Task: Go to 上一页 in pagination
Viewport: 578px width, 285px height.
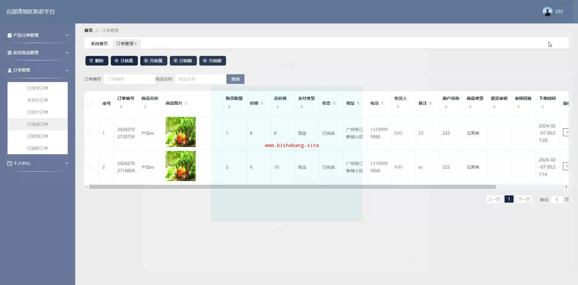Action: pos(494,199)
